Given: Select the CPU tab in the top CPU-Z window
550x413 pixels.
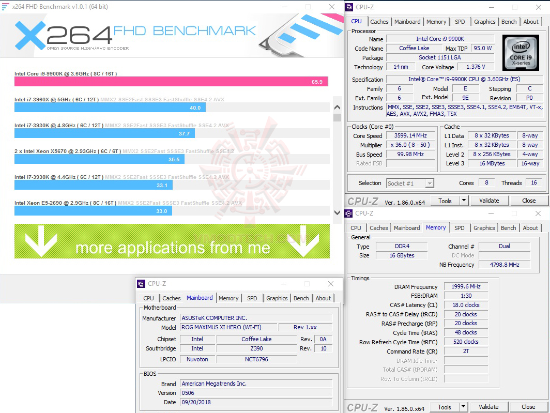Looking at the screenshot, I should coord(356,21).
